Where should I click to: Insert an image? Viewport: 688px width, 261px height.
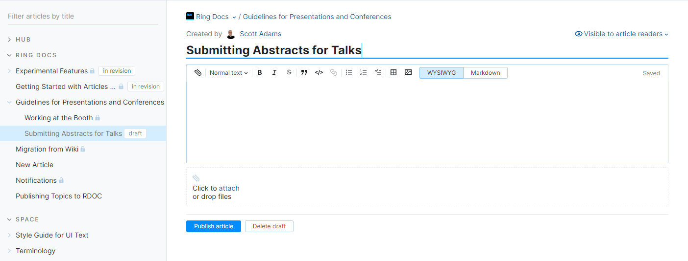click(x=408, y=73)
